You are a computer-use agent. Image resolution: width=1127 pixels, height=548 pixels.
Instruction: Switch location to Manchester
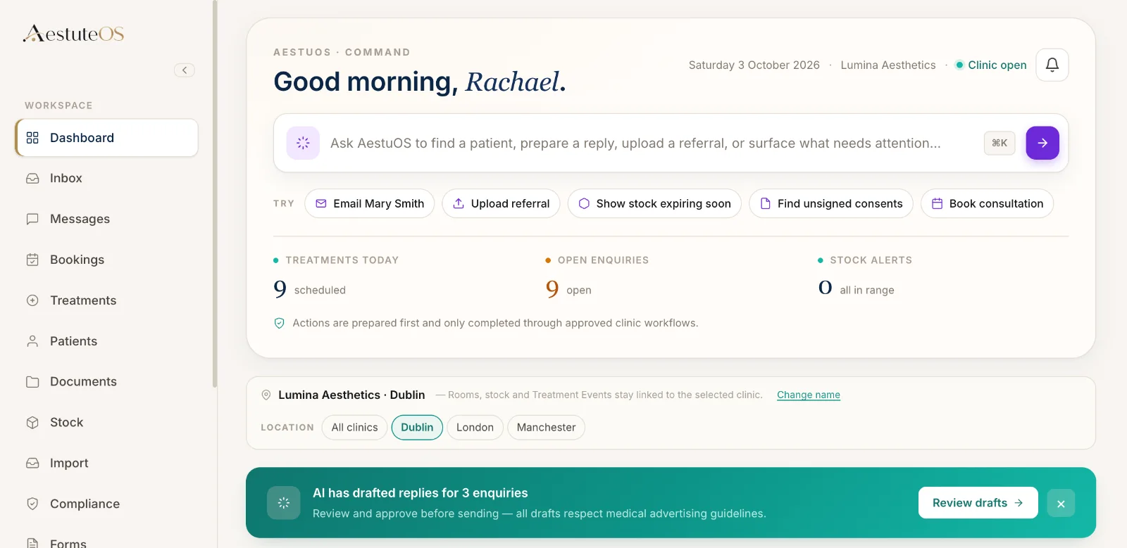coord(546,427)
